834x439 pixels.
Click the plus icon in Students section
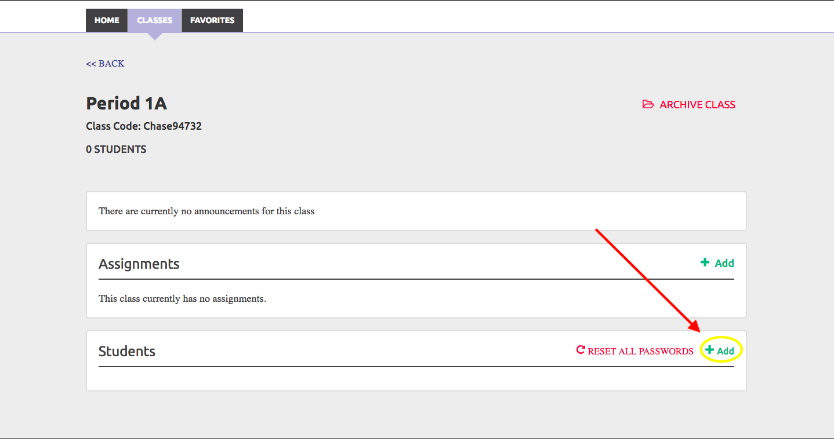(709, 350)
